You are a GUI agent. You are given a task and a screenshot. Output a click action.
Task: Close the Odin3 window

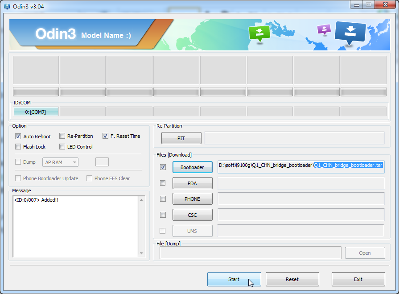[385, 4]
